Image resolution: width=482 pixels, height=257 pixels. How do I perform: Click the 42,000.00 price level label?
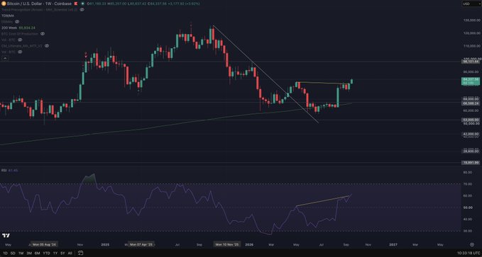[471, 134]
